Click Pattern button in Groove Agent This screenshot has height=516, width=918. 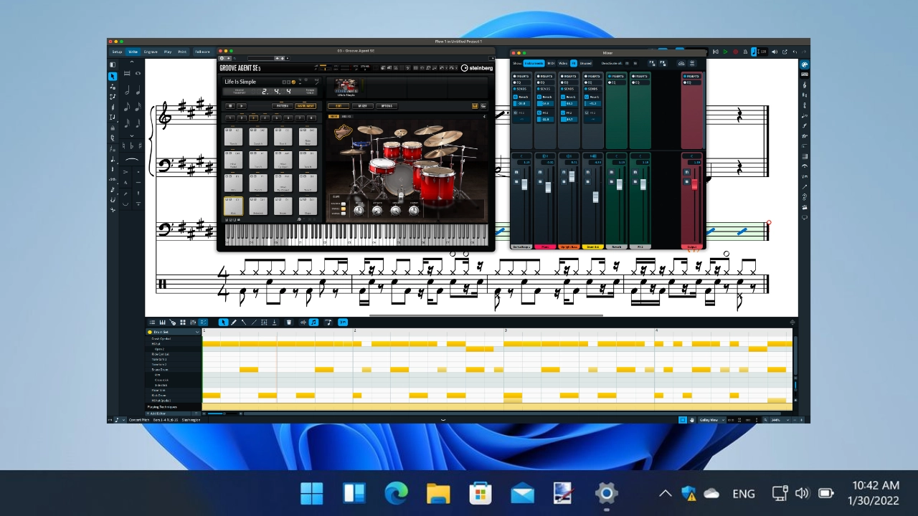(x=283, y=106)
